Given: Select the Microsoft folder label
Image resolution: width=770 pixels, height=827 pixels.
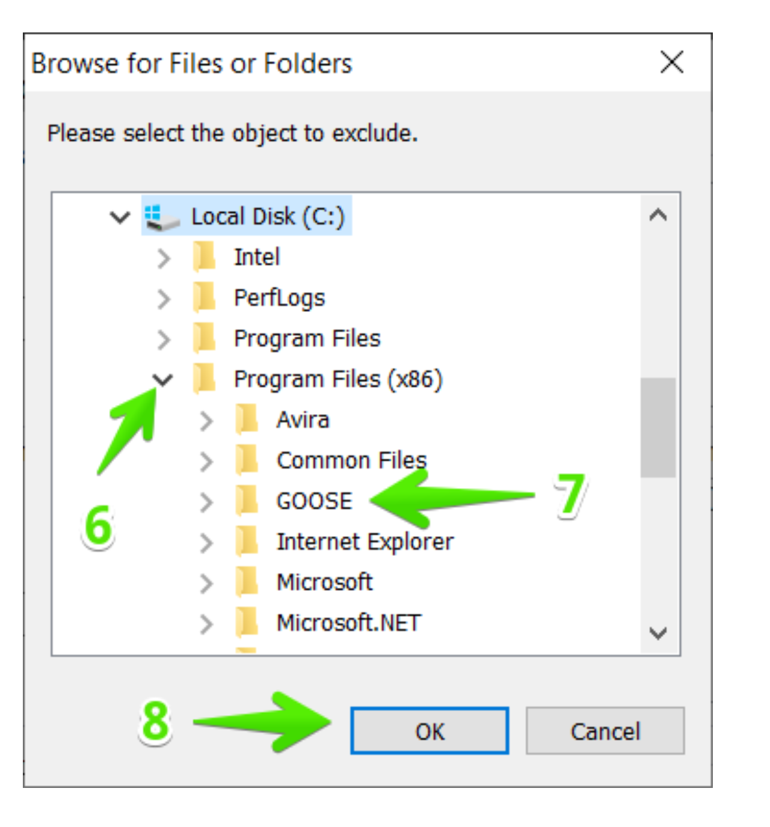Looking at the screenshot, I should [324, 582].
